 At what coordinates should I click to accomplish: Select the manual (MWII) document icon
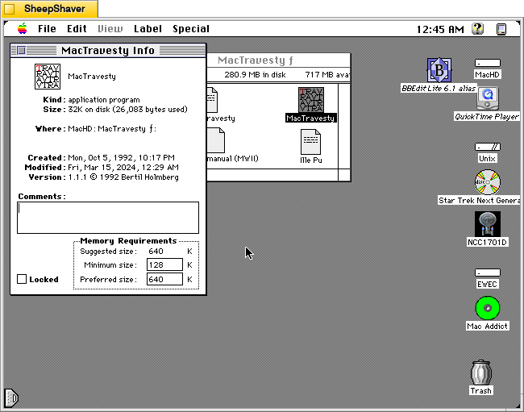coord(216,141)
